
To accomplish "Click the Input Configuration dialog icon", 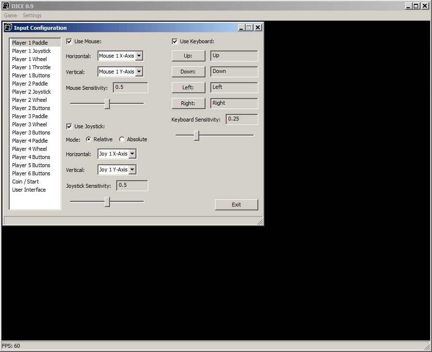I will 8,28.
